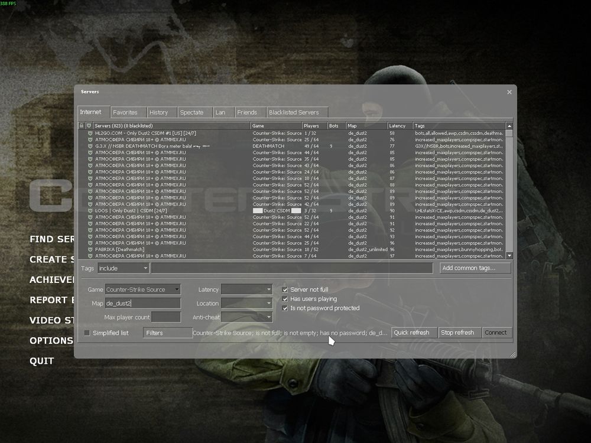Open the Location filter dropdown
Screen dimensions: 591x443
[246, 303]
